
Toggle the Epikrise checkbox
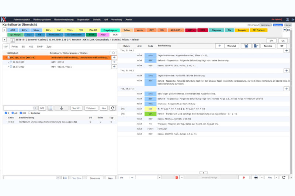pos(29,113)
